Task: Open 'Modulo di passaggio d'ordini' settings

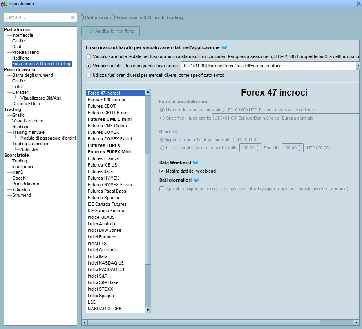Action: pyautogui.click(x=48, y=138)
